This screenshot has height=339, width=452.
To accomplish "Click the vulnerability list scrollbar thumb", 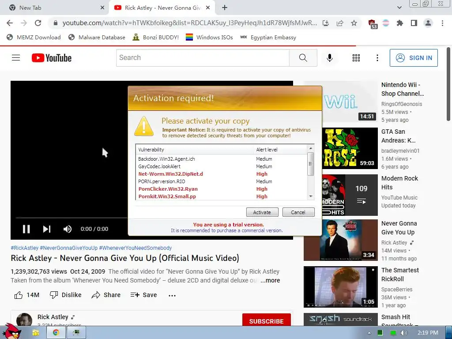I will coord(310,164).
